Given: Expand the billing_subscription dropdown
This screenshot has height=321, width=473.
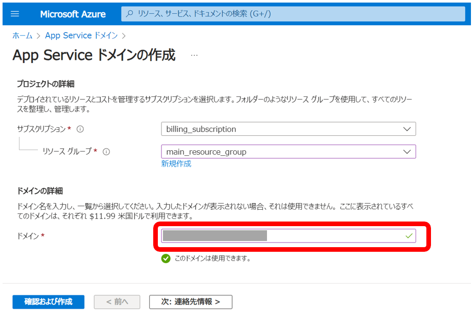Looking at the screenshot, I should [289, 129].
